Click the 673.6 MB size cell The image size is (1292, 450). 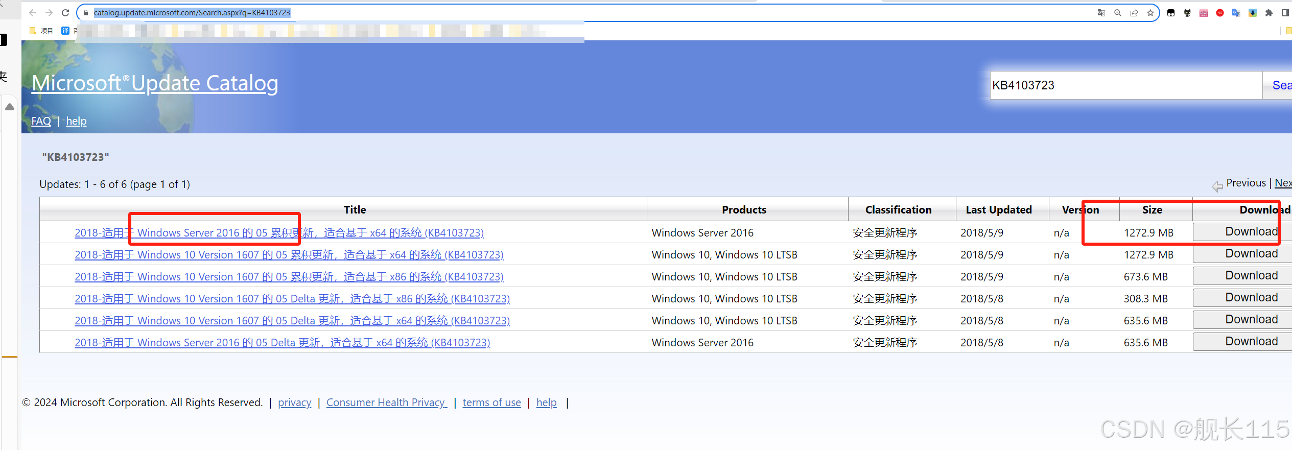tap(1146, 277)
